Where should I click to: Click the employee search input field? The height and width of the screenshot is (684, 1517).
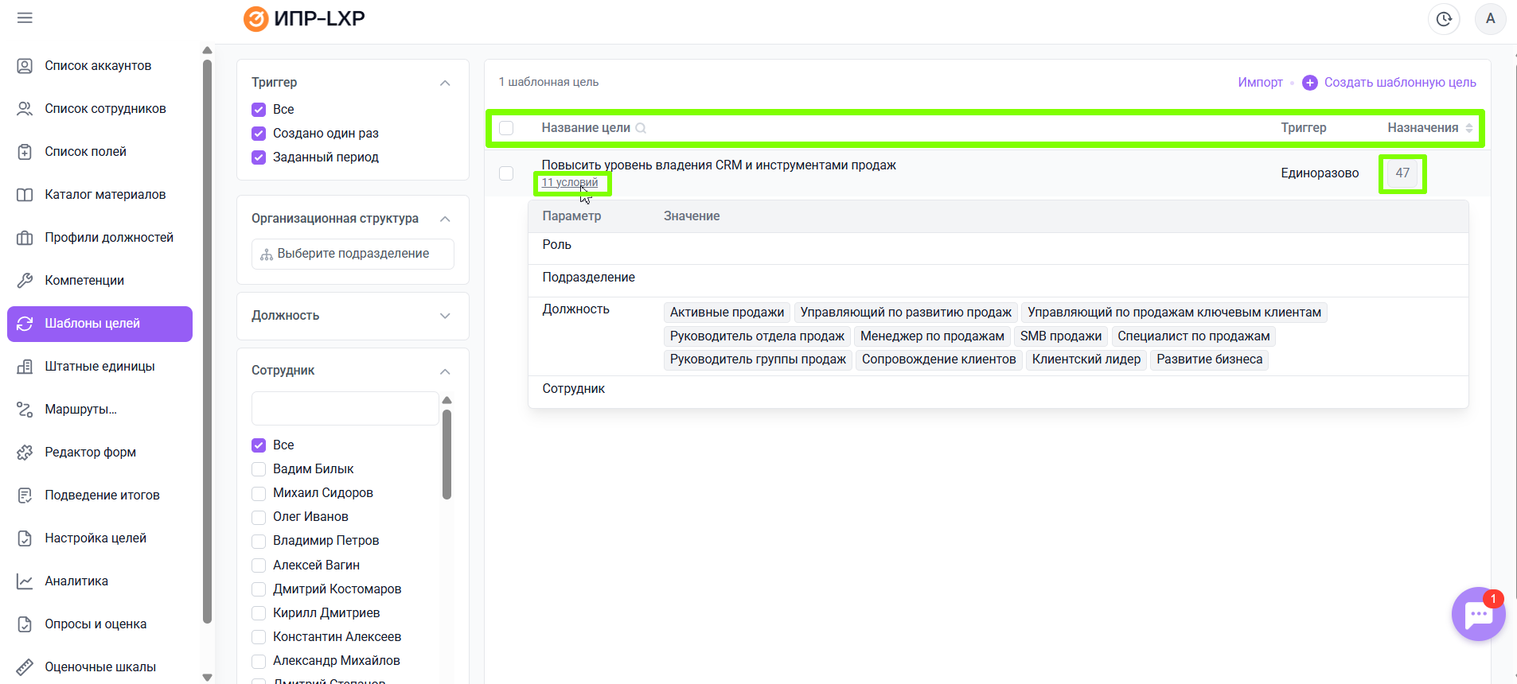coord(345,408)
